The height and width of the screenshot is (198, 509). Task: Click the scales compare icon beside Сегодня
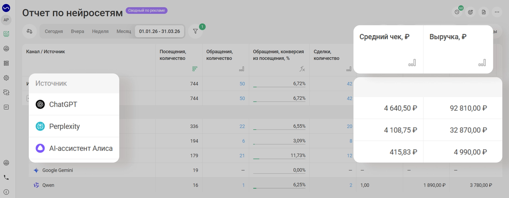point(29,31)
